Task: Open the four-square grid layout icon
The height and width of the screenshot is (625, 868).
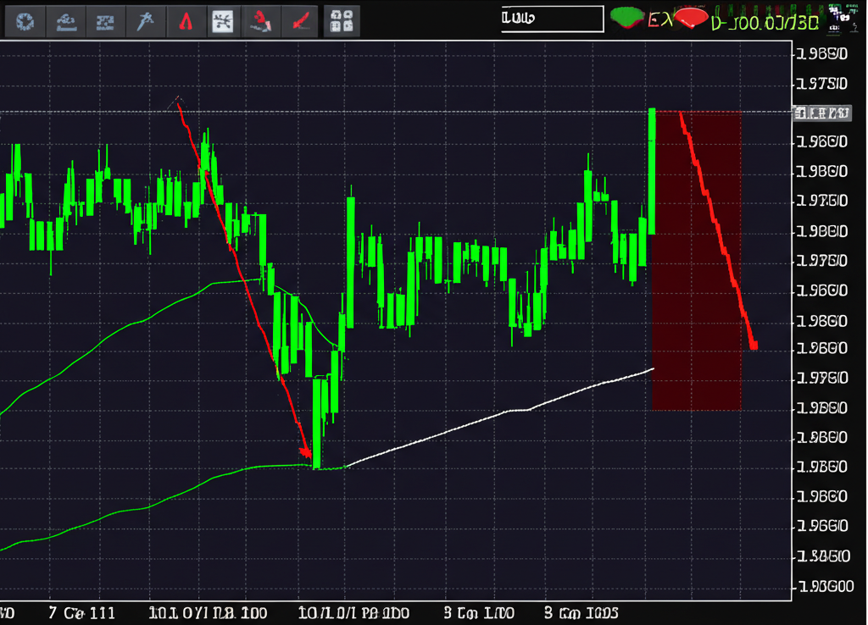Action: (x=342, y=21)
